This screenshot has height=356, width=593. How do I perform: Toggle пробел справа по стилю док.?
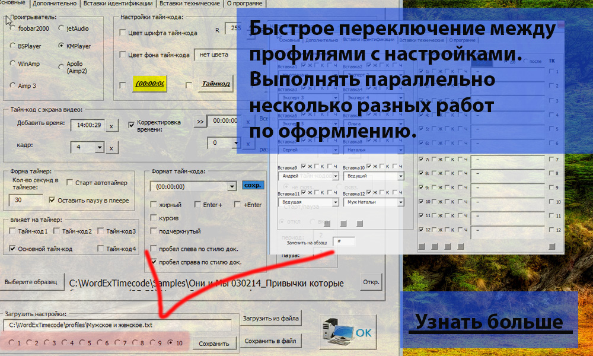154,262
